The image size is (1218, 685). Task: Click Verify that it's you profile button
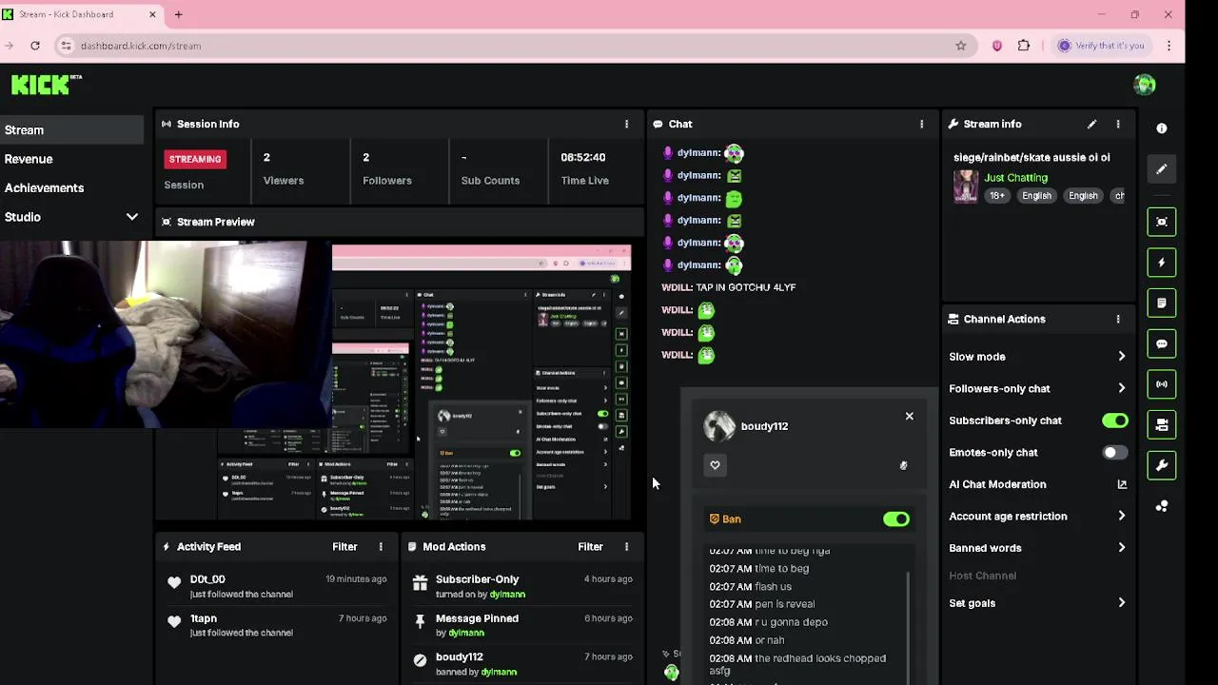[x=1101, y=46]
